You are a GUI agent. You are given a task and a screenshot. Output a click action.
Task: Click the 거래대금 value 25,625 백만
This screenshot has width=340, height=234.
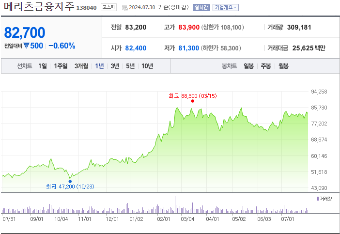309,48
